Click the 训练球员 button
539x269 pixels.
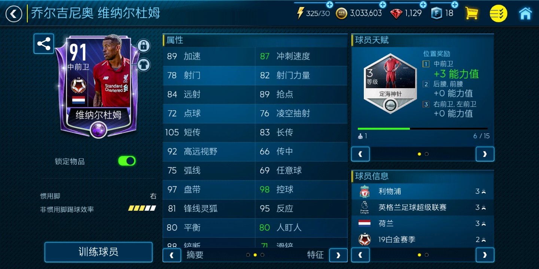[98, 252]
